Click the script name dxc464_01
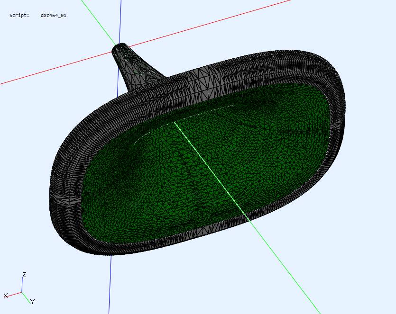This screenshot has width=396, height=314. click(53, 15)
